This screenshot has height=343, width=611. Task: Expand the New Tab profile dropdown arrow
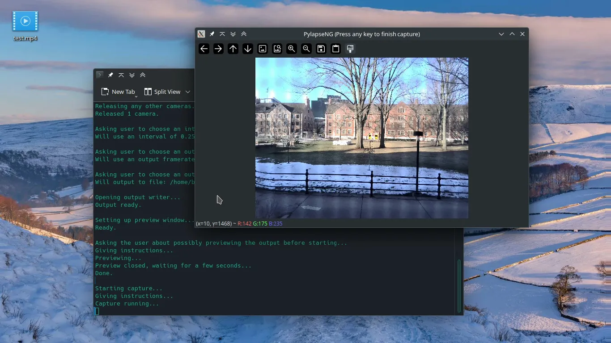136,96
